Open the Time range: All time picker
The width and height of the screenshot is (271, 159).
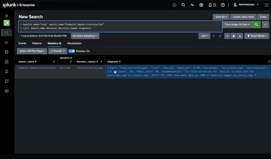coord(237,25)
